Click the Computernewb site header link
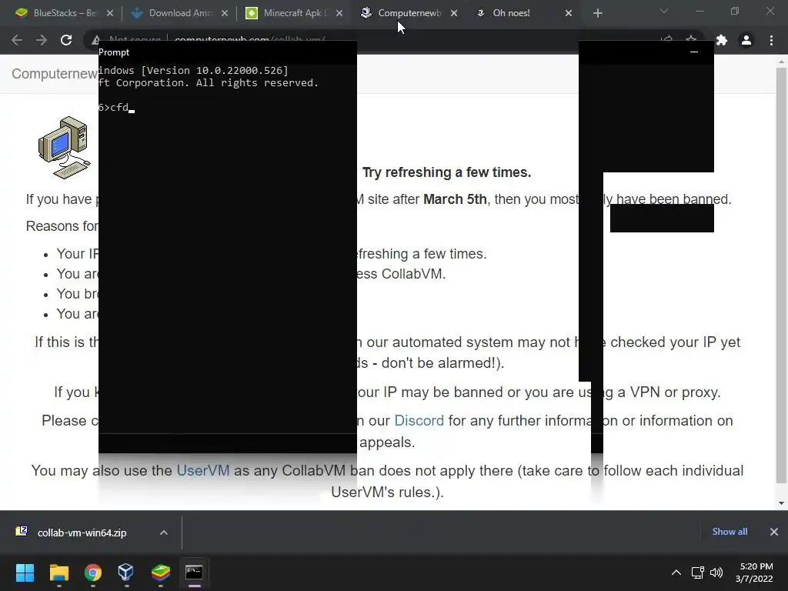 pyautogui.click(x=55, y=74)
